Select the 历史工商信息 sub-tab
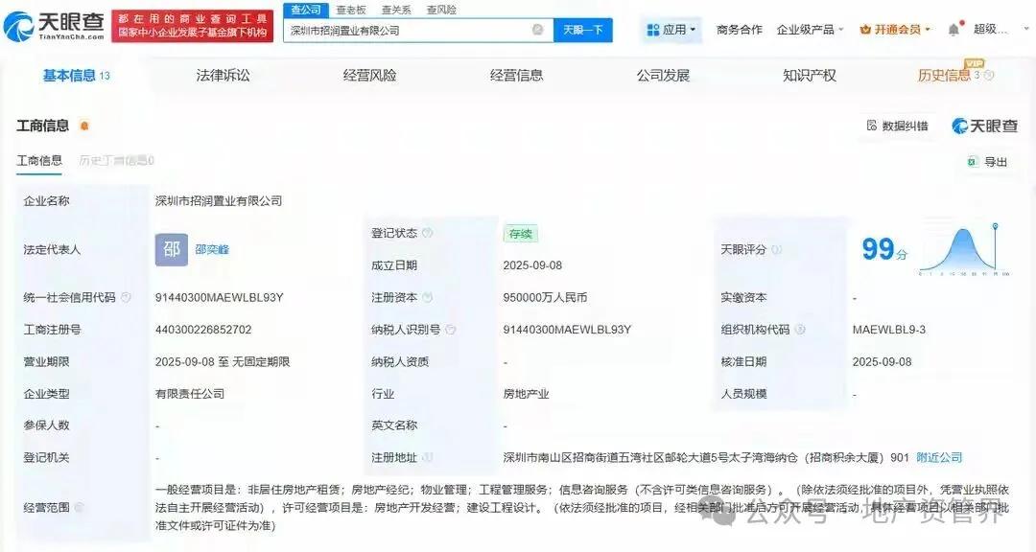The image size is (1036, 552). [x=116, y=160]
